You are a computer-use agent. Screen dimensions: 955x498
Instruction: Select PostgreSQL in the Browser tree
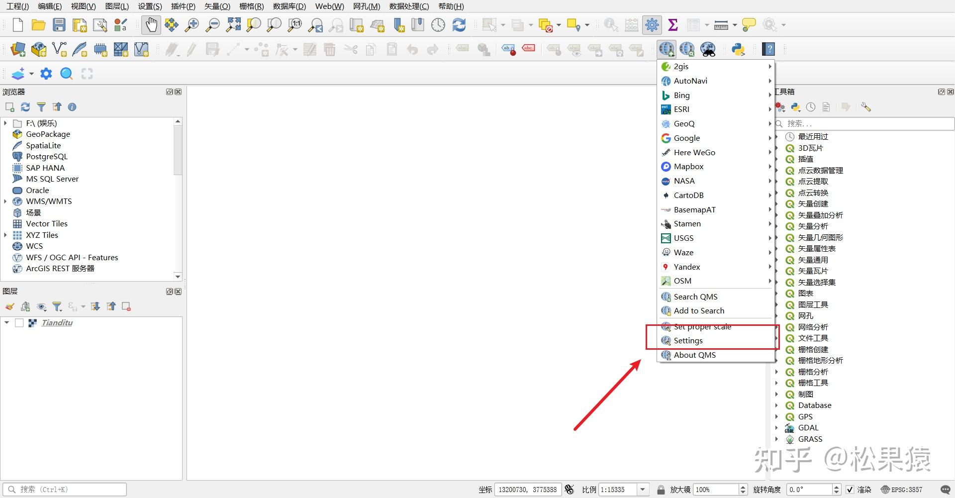tap(47, 157)
